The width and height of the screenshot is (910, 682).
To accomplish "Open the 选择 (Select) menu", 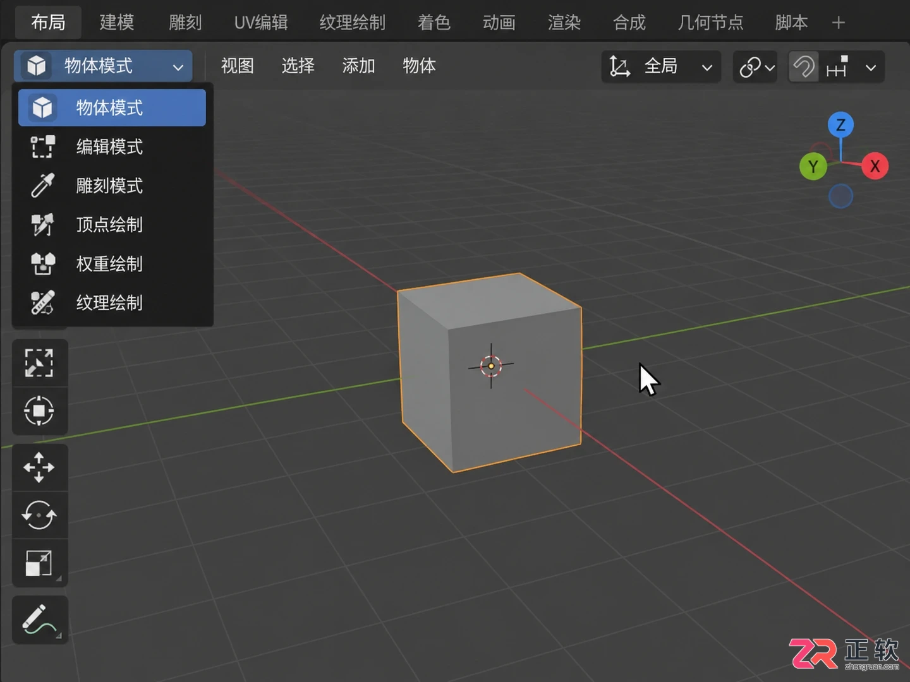I will 298,66.
